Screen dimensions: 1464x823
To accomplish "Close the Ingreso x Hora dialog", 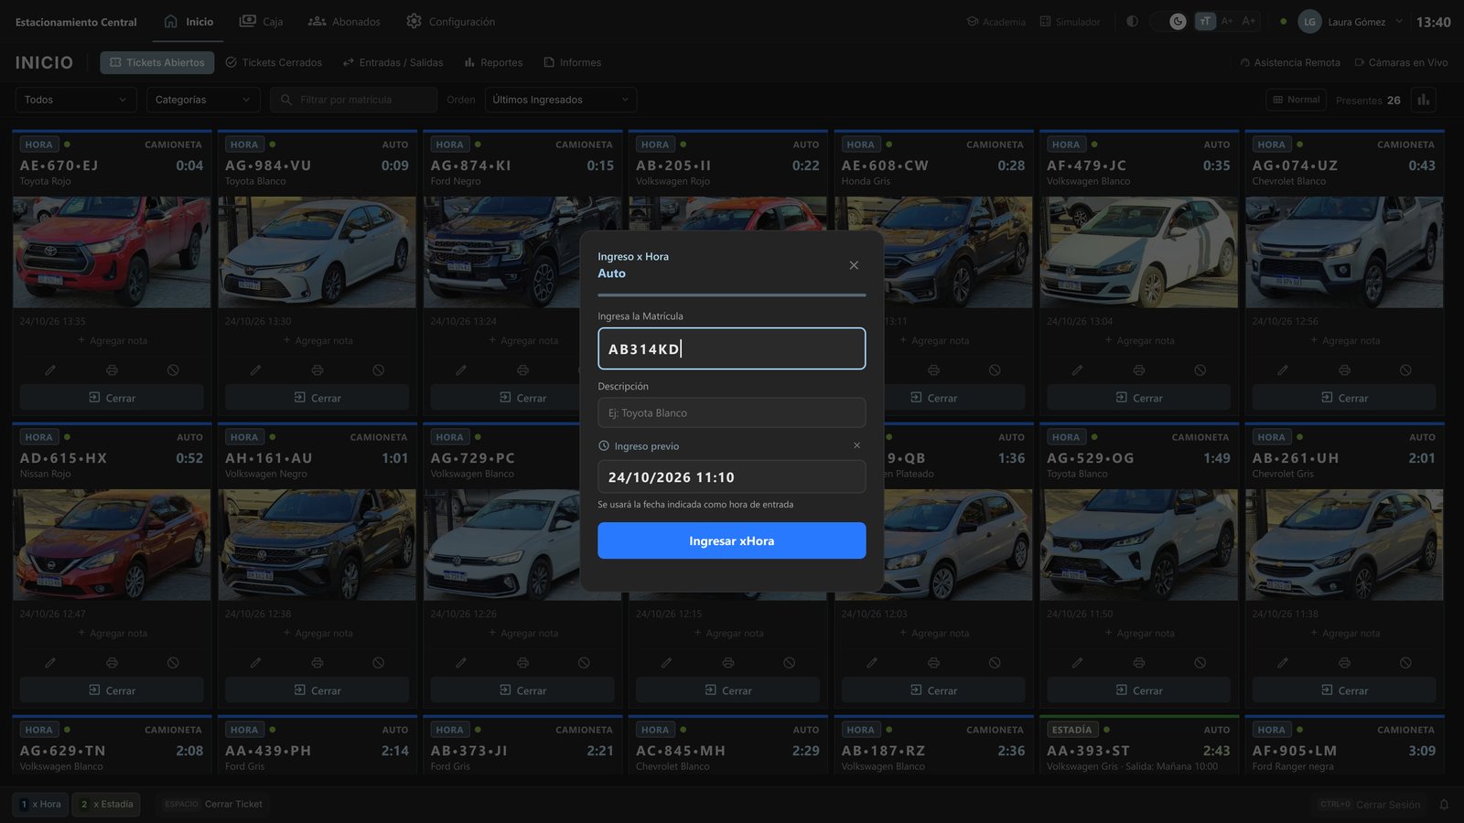I will [854, 265].
